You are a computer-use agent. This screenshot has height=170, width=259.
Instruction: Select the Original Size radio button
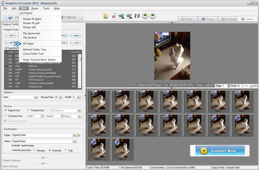[x=6, y=110]
